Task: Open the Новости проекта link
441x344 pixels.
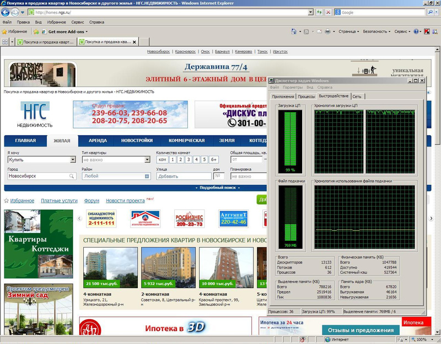Action: (x=125, y=201)
